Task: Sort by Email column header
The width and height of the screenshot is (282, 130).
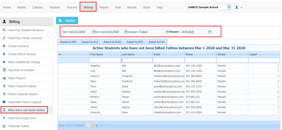Action: coord(169,54)
